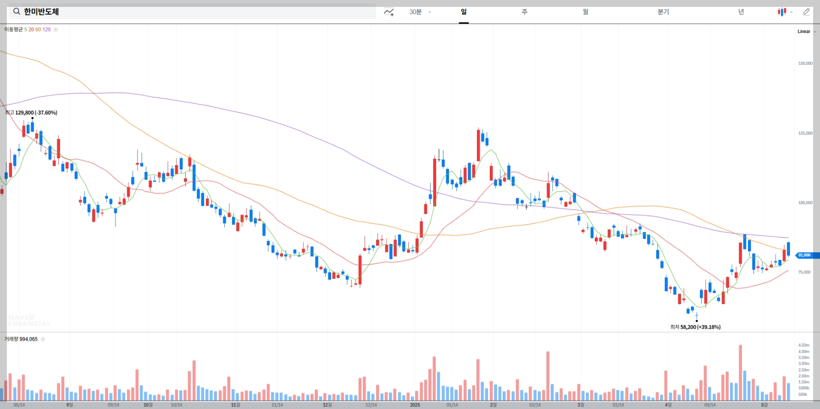Click the 125,000 price axis label
The image size is (820, 409).
[x=805, y=133]
